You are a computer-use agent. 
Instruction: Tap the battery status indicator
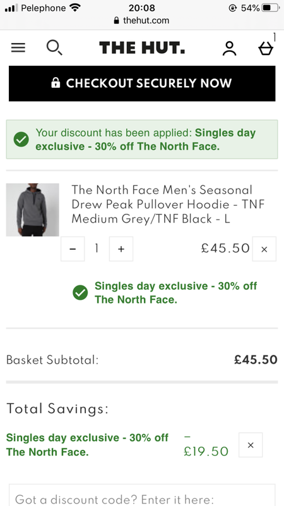(x=270, y=8)
